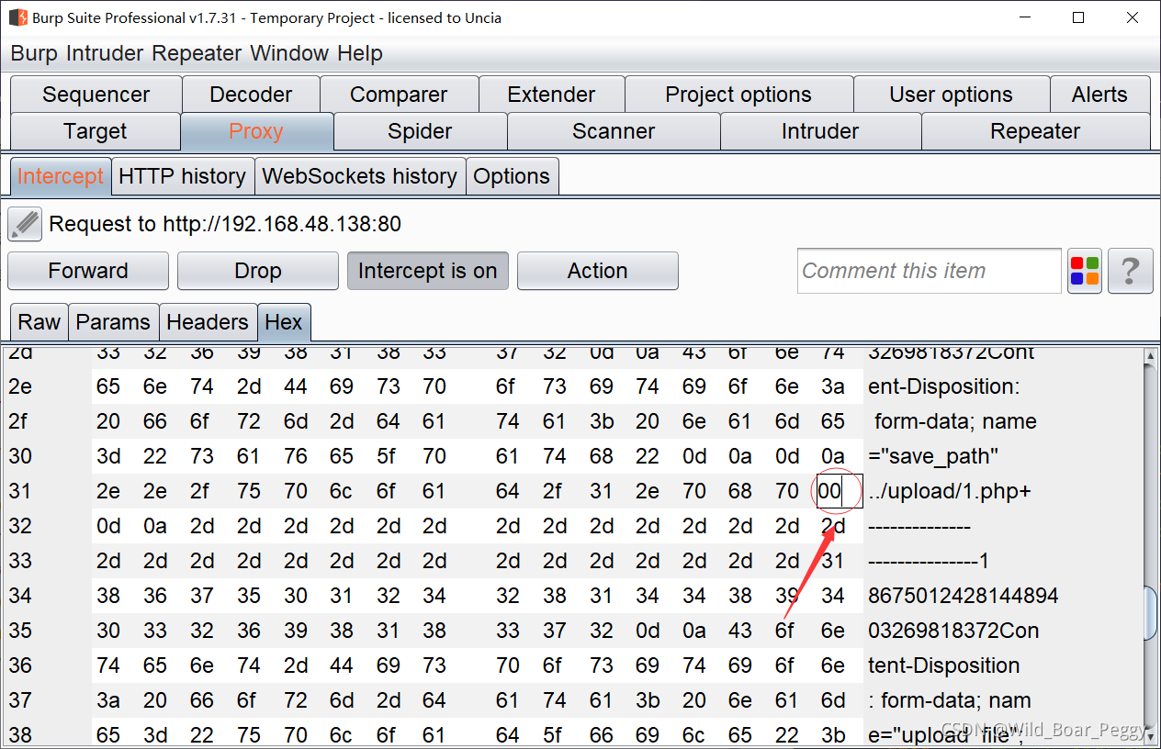The image size is (1161, 749).
Task: Click the tent-Disposition ASCII cell in row 36
Action: coord(944,665)
